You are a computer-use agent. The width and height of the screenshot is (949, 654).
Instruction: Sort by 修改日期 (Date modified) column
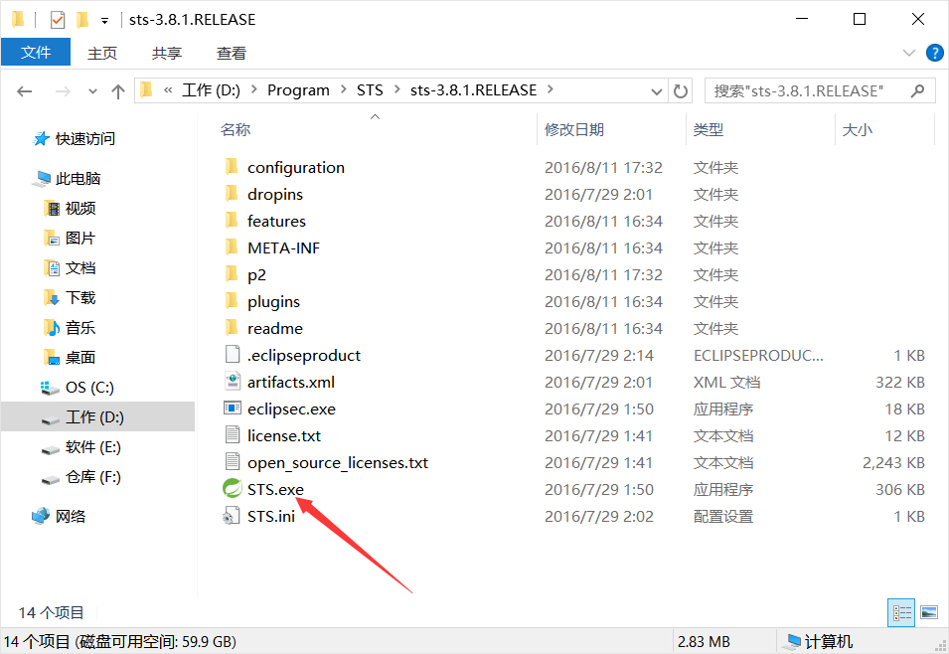point(574,129)
